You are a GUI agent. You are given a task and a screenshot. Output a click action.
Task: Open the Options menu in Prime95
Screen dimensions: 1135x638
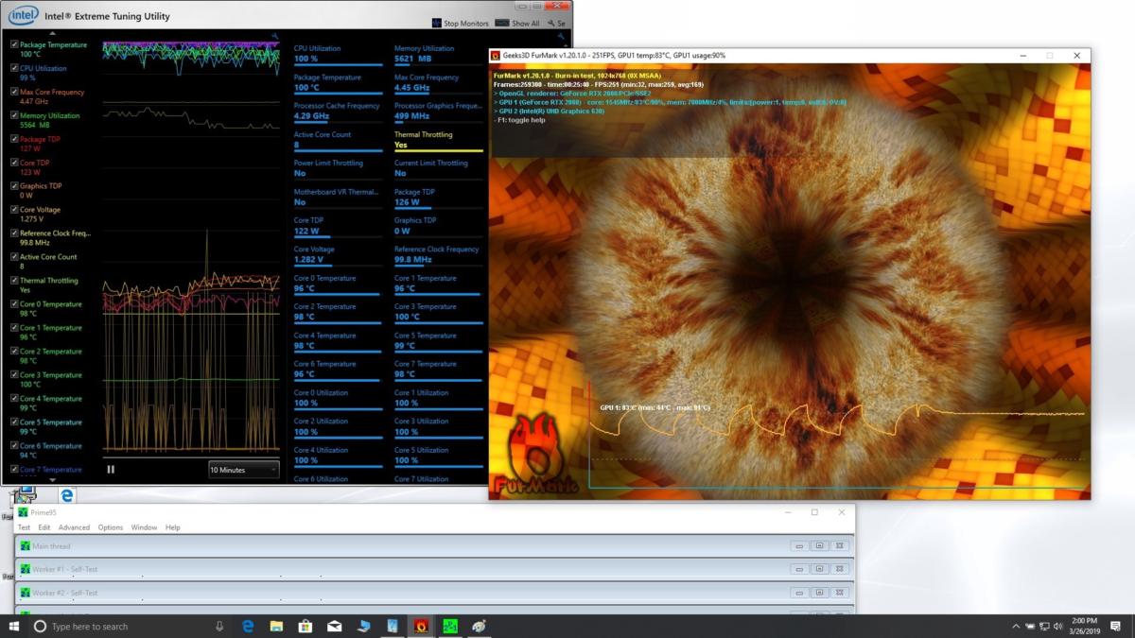coord(111,527)
